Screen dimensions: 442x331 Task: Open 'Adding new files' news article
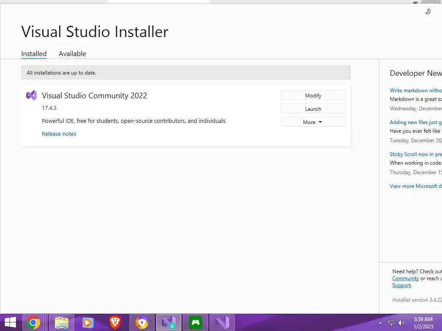point(416,122)
